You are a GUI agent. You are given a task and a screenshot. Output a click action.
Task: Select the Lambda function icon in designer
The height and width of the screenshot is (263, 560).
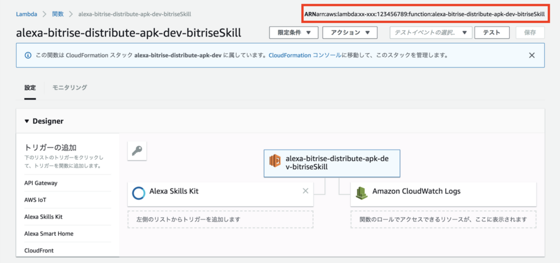pos(275,161)
